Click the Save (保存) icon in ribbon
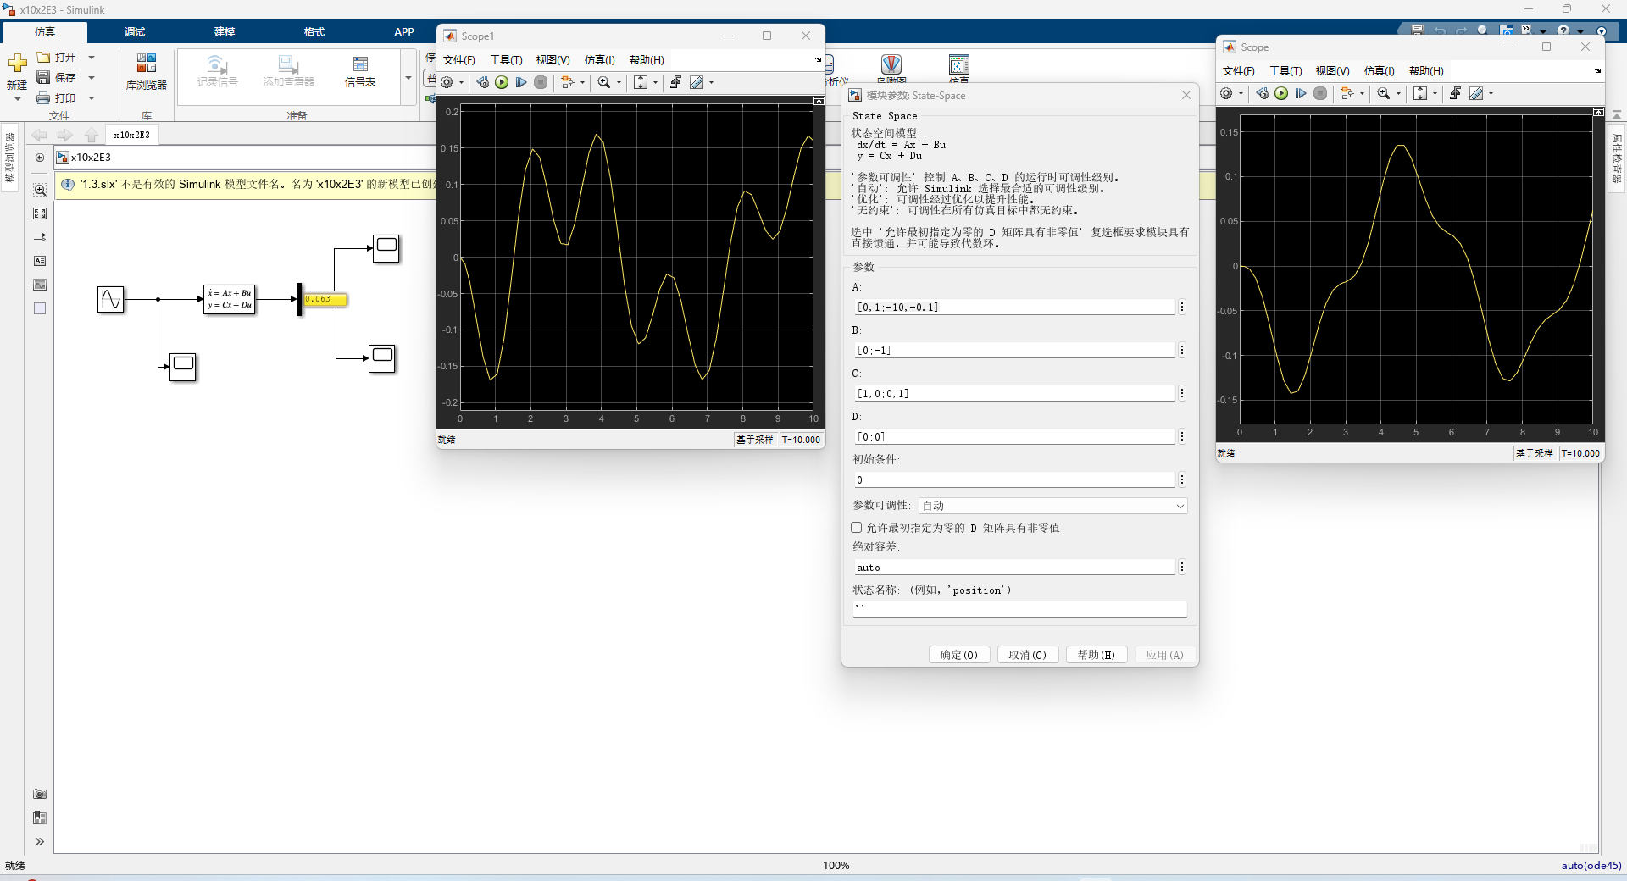Image resolution: width=1627 pixels, height=881 pixels. [43, 77]
